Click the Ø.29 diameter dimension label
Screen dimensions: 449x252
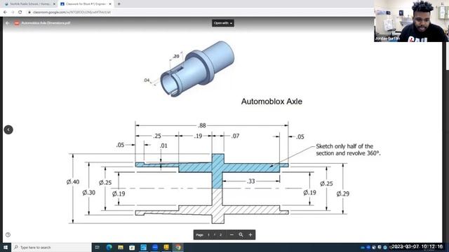(343, 194)
